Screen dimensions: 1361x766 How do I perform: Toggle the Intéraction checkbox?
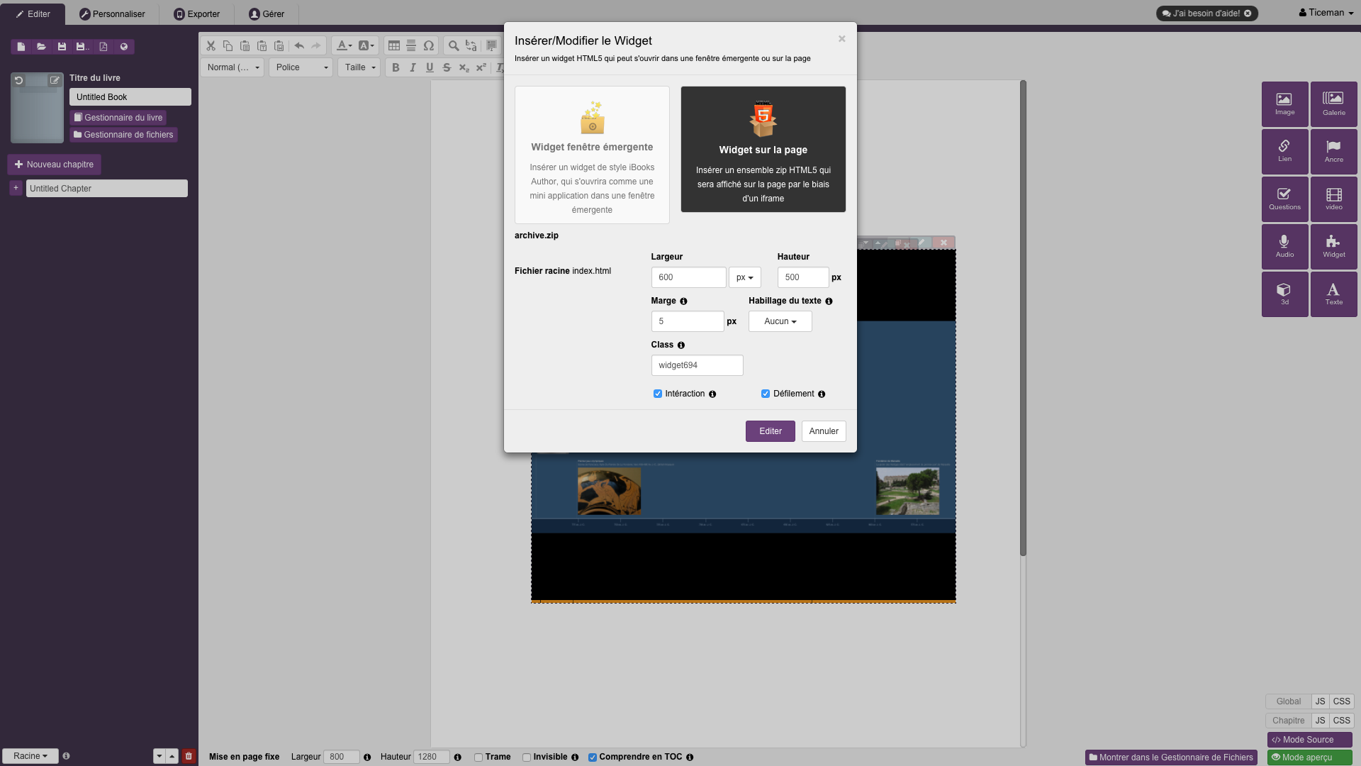[658, 394]
